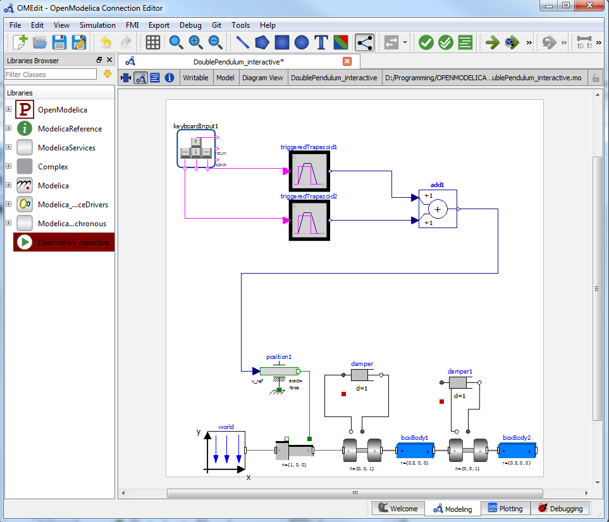Open the Simulation menu
Viewport: 609px width, 522px height.
point(97,25)
